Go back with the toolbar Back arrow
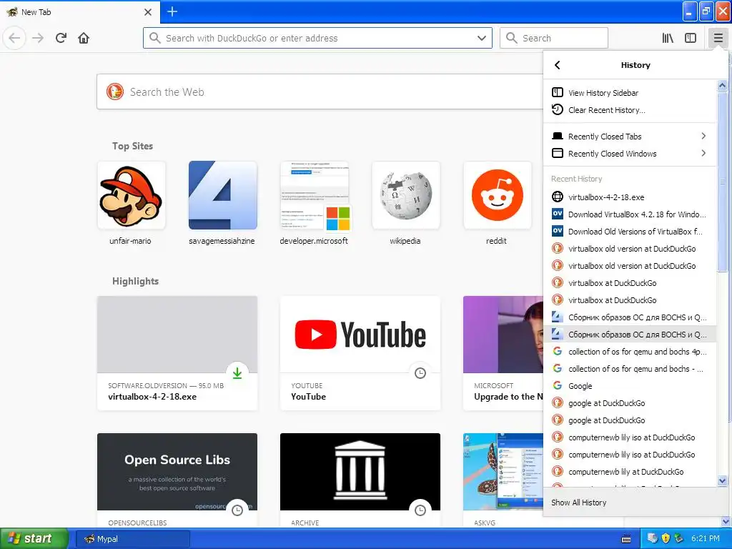Image resolution: width=732 pixels, height=549 pixels. coord(14,38)
